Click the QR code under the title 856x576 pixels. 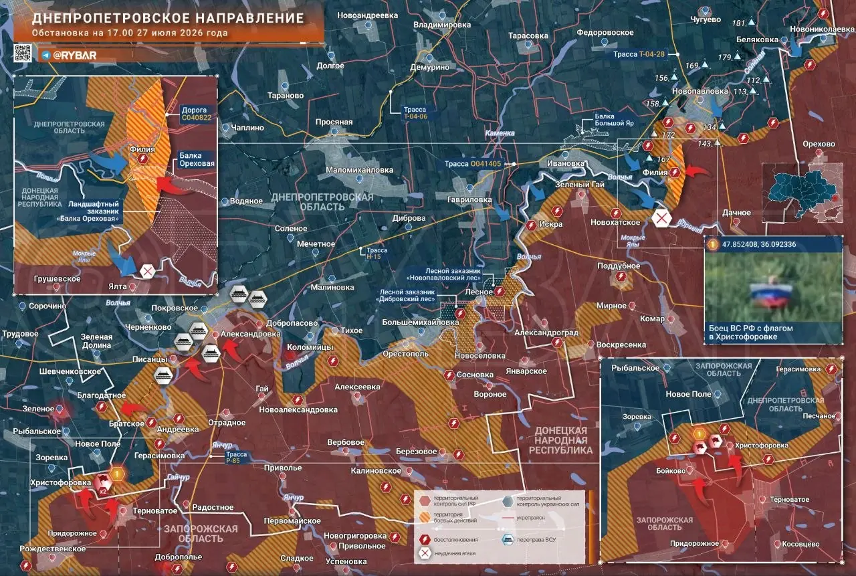tap(23, 54)
